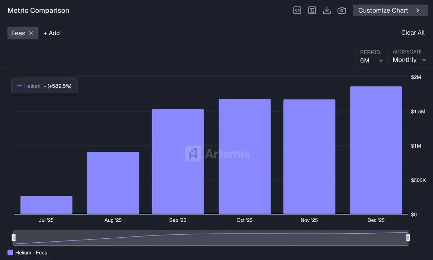433x260 pixels.
Task: Click the left range slider handle
Action: coord(14,238)
